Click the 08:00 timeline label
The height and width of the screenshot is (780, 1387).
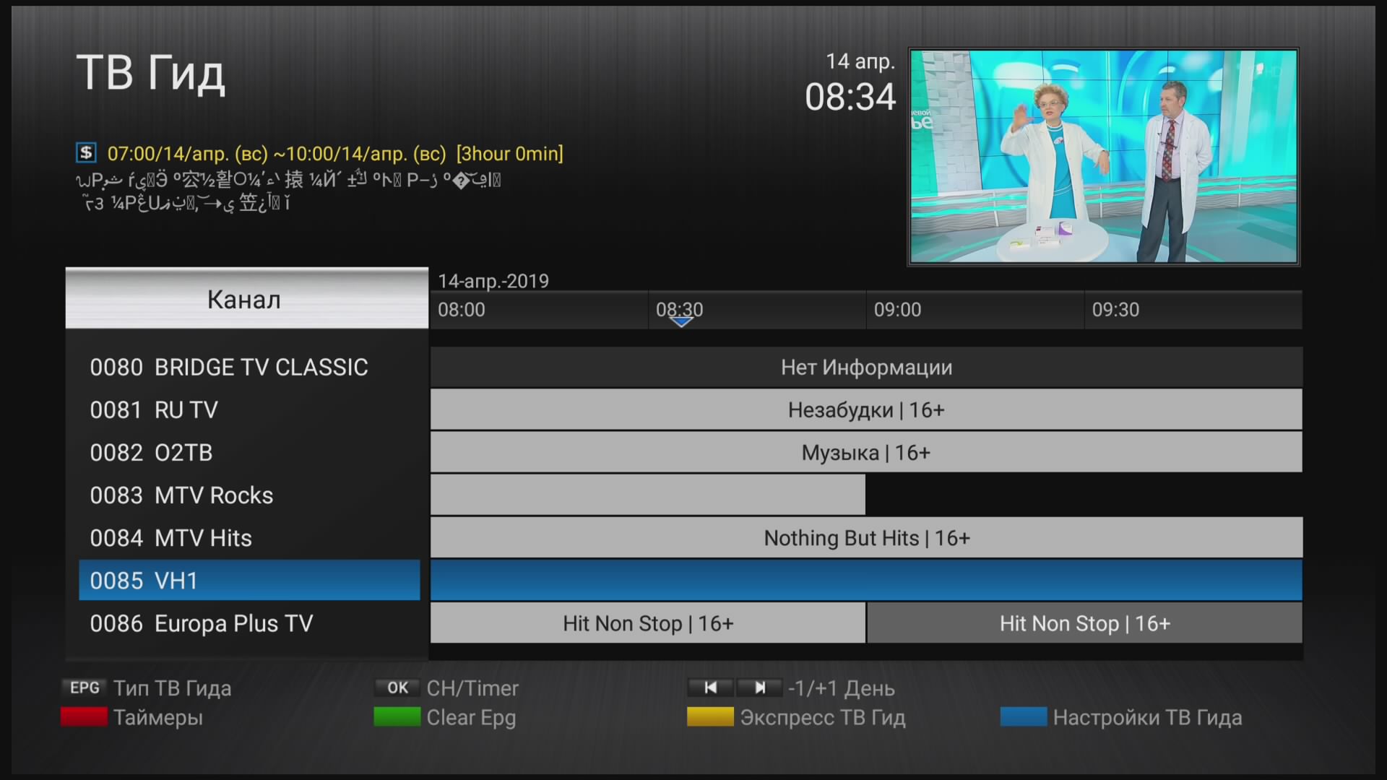(462, 310)
